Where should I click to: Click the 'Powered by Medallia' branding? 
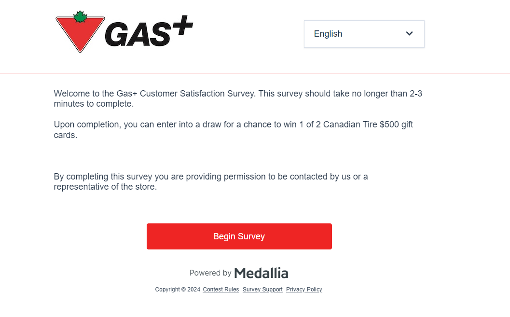239,273
